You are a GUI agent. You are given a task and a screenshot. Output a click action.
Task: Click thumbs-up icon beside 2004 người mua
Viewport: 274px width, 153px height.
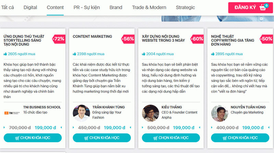pyautogui.click(x=144, y=54)
